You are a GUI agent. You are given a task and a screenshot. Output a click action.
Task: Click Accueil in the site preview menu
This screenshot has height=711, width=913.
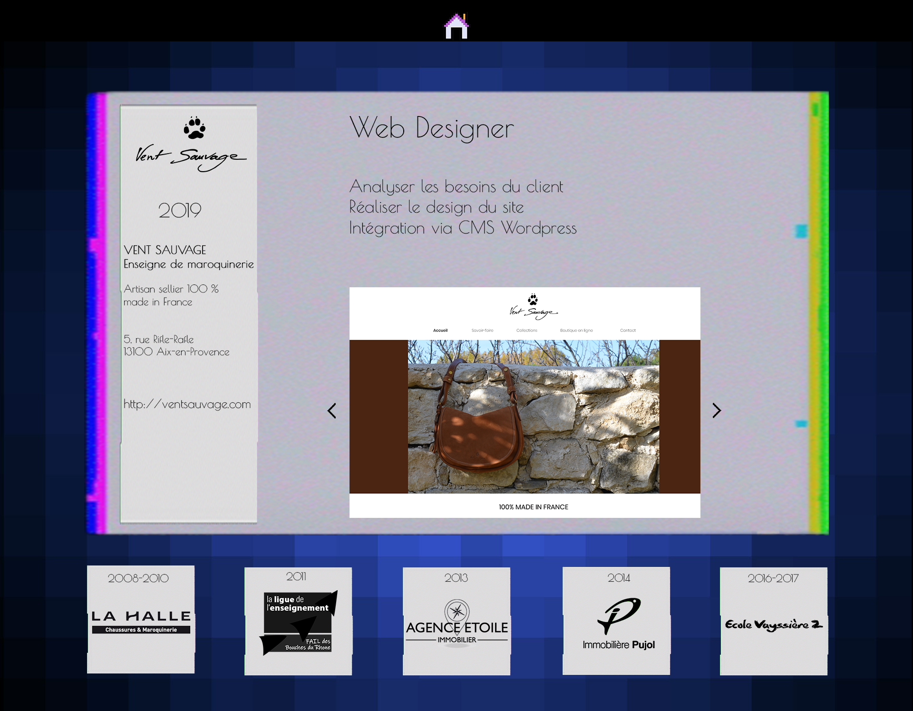[x=440, y=331]
